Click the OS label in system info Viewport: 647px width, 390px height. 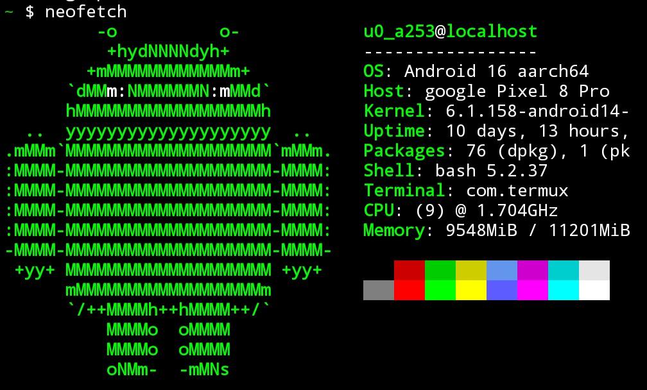point(373,71)
